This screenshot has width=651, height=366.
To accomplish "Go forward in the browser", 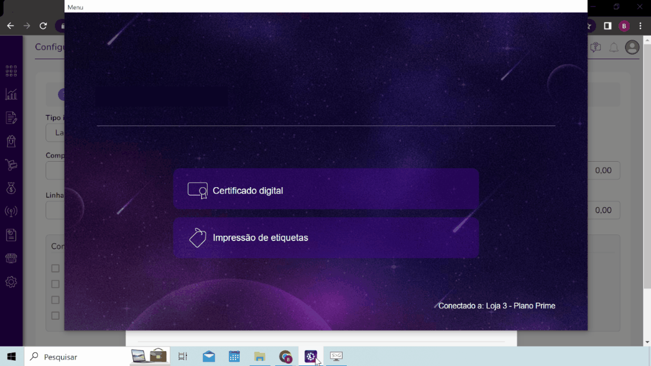I will [x=27, y=25].
